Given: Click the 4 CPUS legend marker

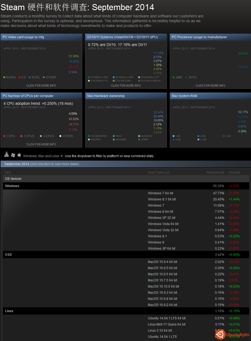Looking at the screenshot, I should [x=41, y=136].
